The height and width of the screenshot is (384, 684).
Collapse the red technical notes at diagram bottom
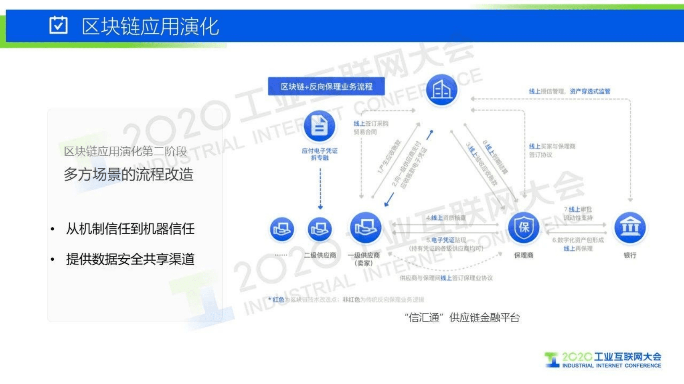click(x=345, y=298)
